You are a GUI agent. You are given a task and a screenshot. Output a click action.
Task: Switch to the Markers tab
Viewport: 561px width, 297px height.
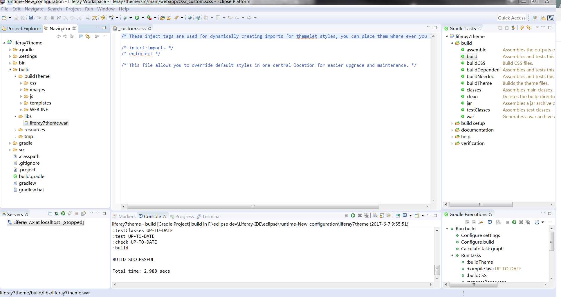pyautogui.click(x=124, y=216)
